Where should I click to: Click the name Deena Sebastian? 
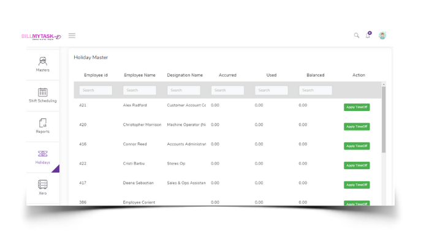pyautogui.click(x=138, y=183)
